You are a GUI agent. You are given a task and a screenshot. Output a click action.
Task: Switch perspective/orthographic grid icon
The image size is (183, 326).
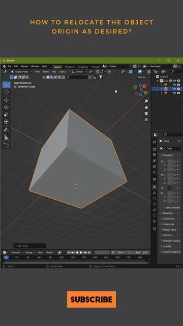click(146, 120)
